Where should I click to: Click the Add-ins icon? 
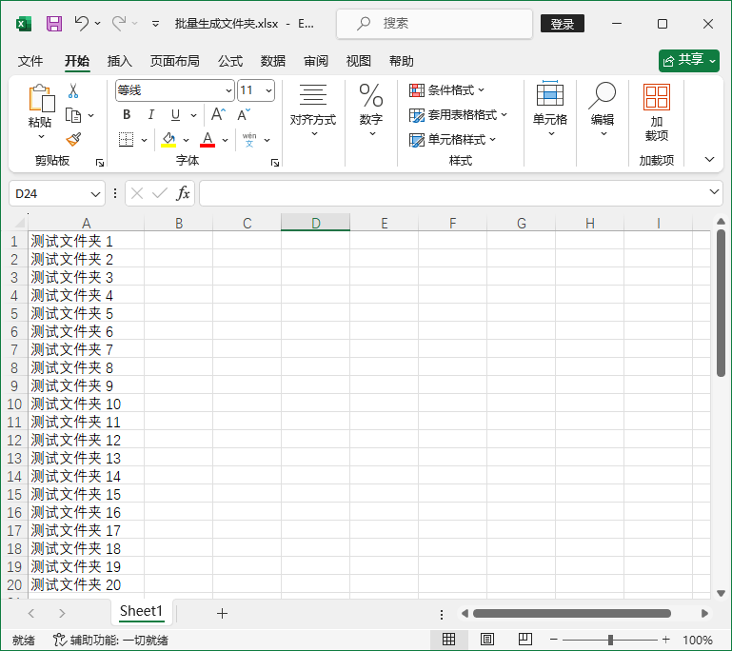coord(656,111)
